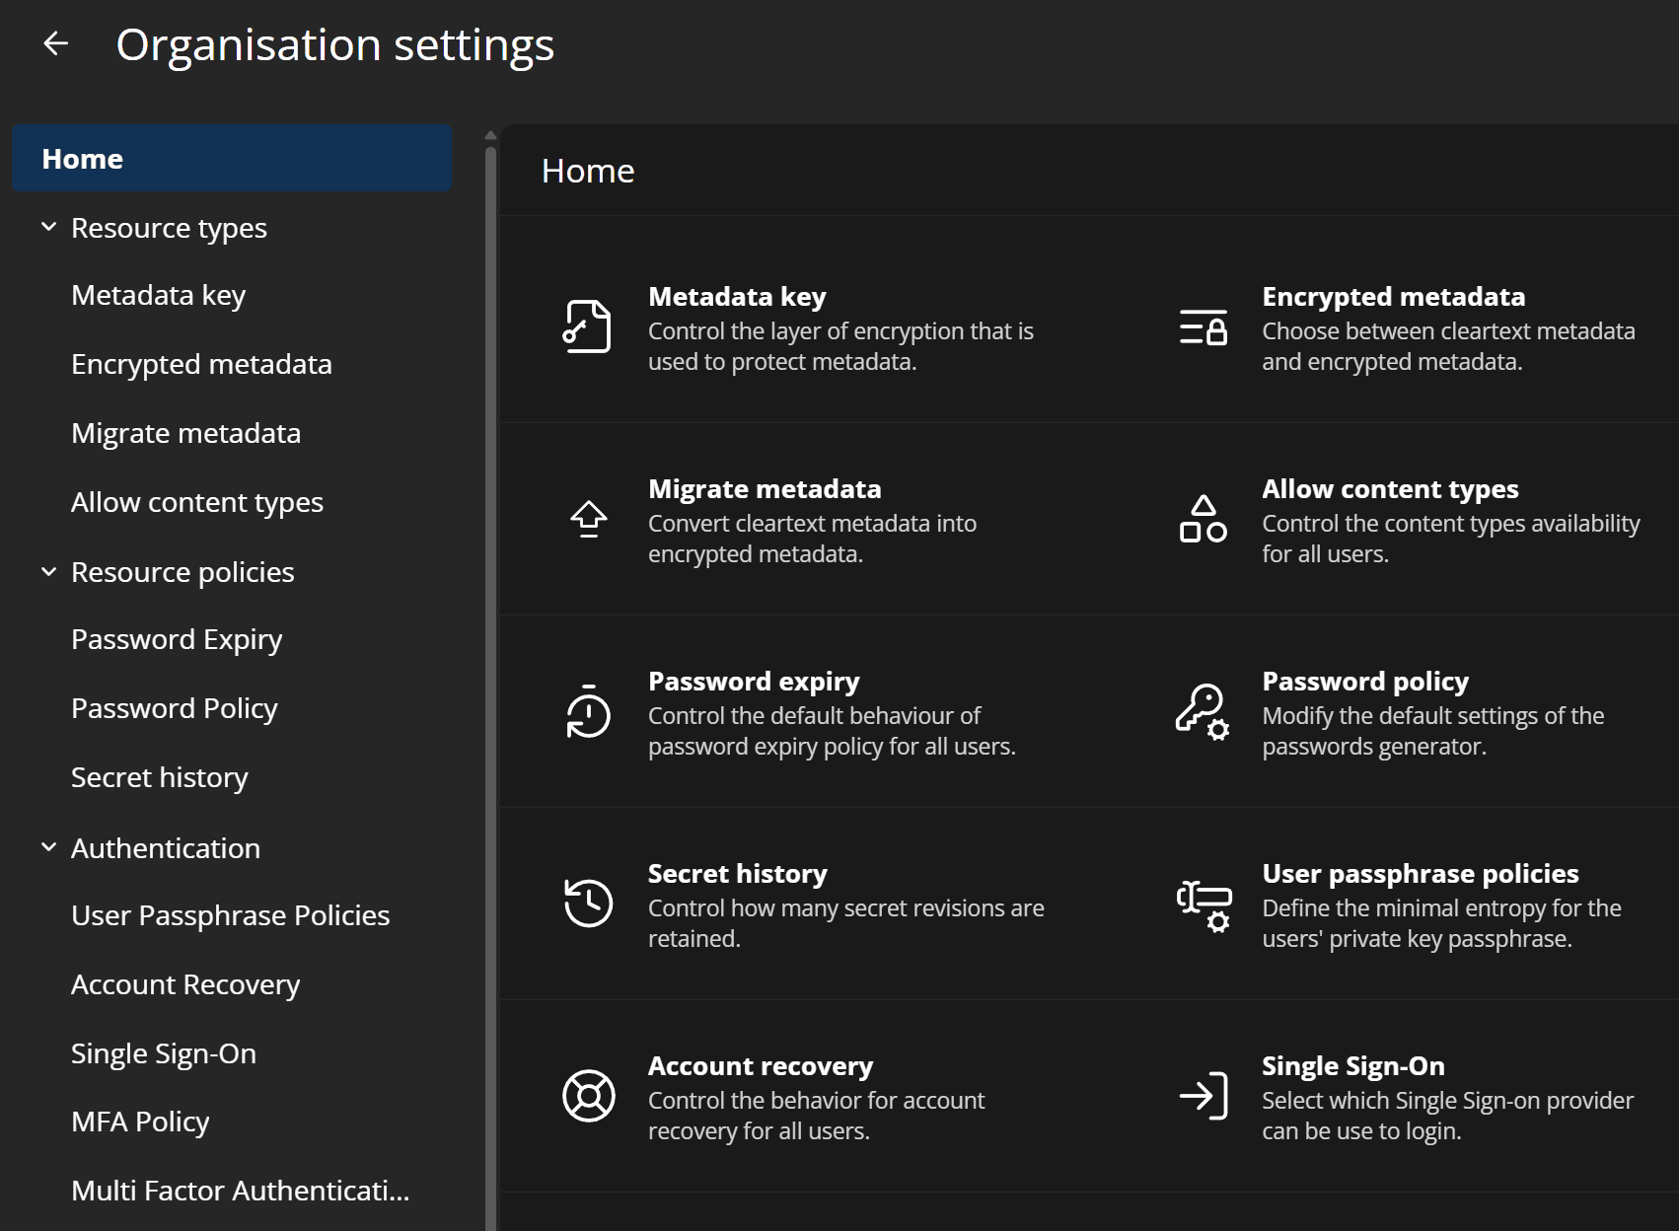The width and height of the screenshot is (1679, 1231).
Task: Collapse the Resource types section
Action: pyautogui.click(x=48, y=226)
